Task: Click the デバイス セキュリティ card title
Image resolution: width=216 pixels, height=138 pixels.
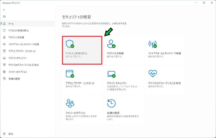Action: (x=117, y=83)
